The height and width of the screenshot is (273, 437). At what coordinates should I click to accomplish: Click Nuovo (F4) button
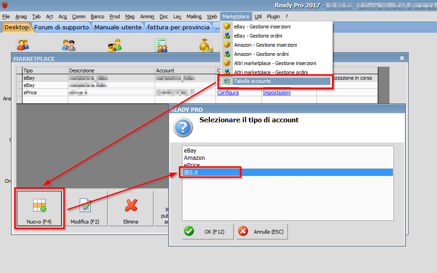coord(39,208)
